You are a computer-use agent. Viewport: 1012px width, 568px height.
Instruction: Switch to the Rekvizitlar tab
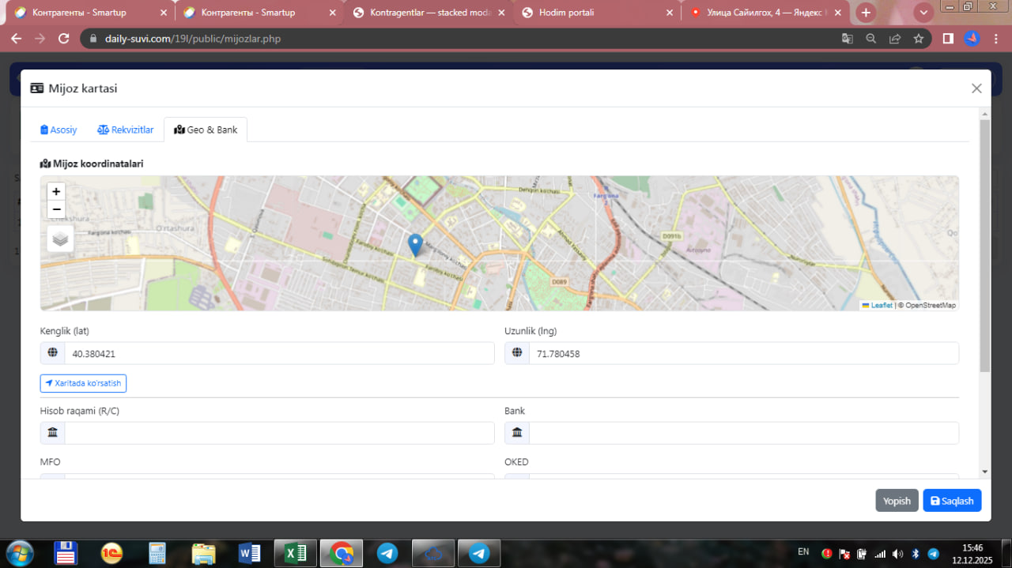tap(126, 130)
